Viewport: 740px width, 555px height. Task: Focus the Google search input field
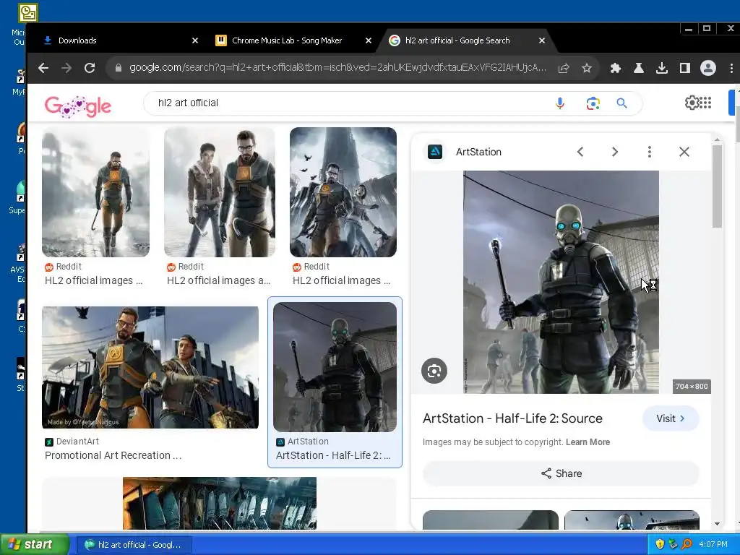tap(349, 103)
